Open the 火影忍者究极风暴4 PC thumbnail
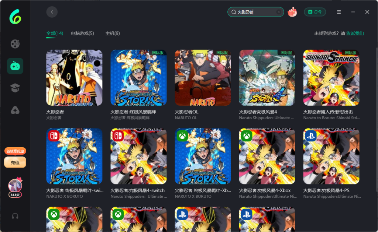This screenshot has width=378, height=232. point(267,78)
